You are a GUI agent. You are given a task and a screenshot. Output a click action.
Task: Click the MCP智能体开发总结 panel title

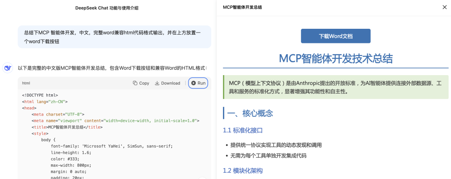click(x=242, y=7)
